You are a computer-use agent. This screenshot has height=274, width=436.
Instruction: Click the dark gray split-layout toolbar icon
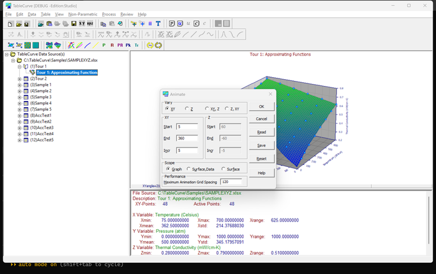pos(218,24)
